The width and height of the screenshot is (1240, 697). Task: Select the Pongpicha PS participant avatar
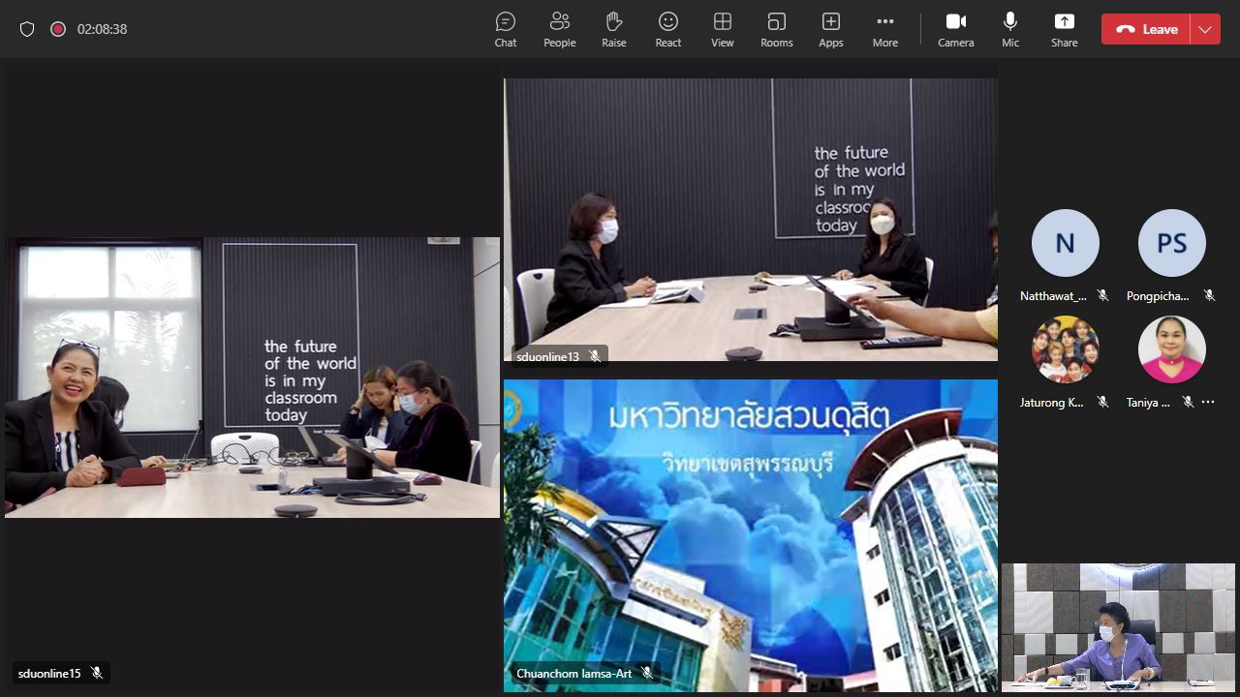1171,243
